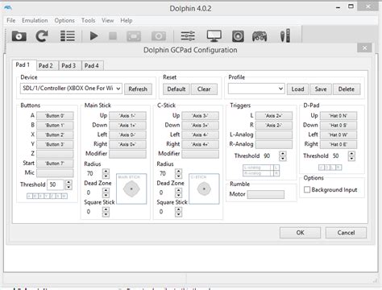
Task: Enable the Background Input checkbox
Action: [x=307, y=189]
